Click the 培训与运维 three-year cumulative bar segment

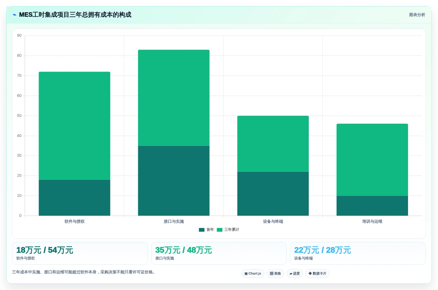tap(372, 160)
